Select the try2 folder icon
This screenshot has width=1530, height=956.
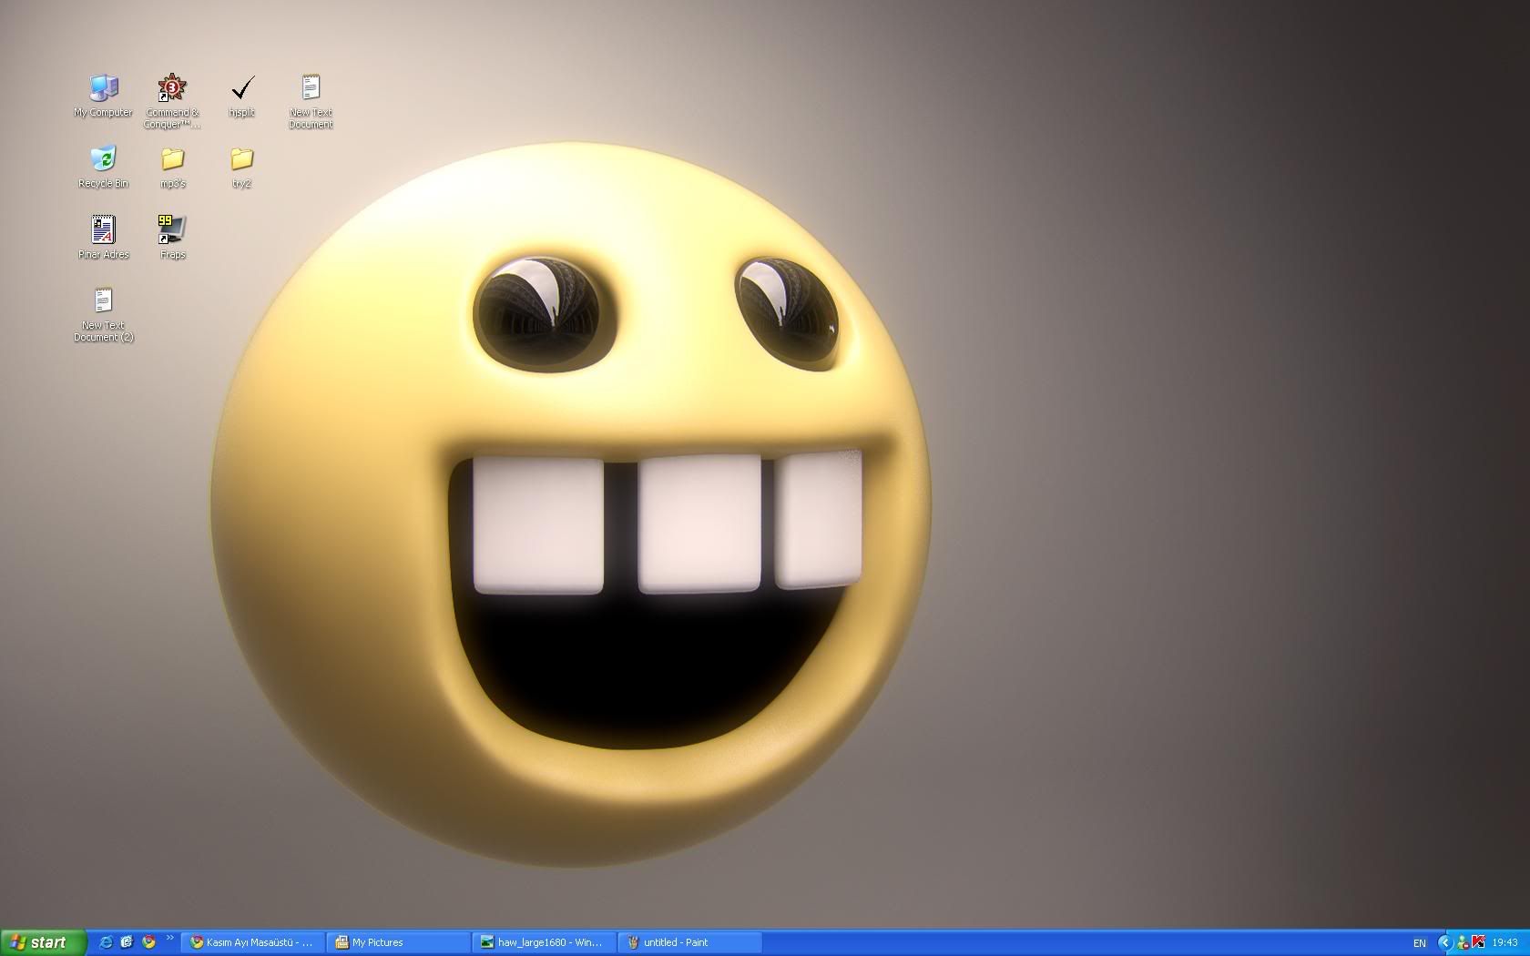[x=241, y=159]
